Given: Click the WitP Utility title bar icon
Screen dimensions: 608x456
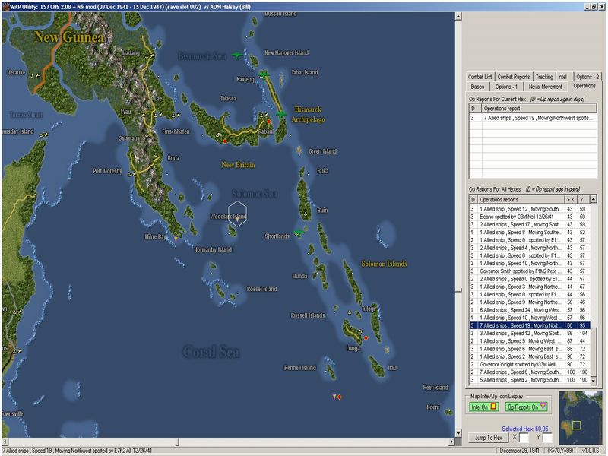Looking at the screenshot, I should coord(6,7).
